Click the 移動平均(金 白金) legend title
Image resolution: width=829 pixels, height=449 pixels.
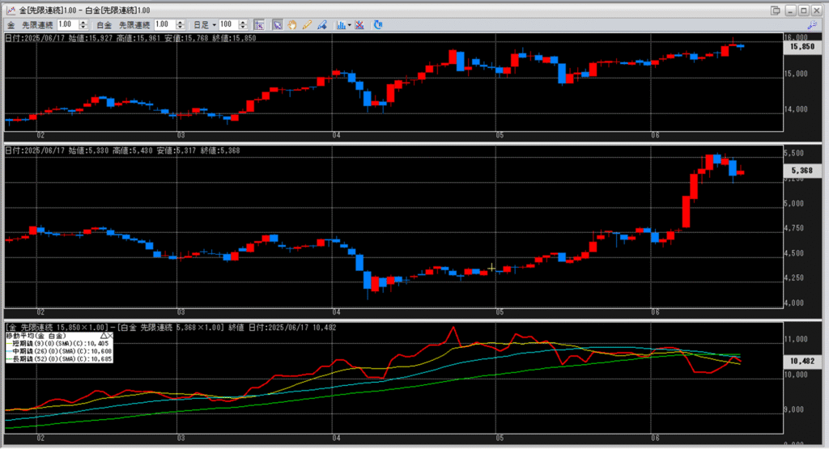[36, 336]
